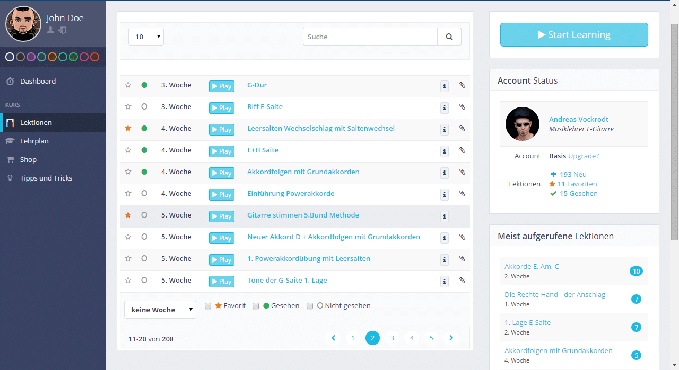The width and height of the screenshot is (679, 370).
Task: Click the Shop cart icon
Action: pyautogui.click(x=10, y=159)
